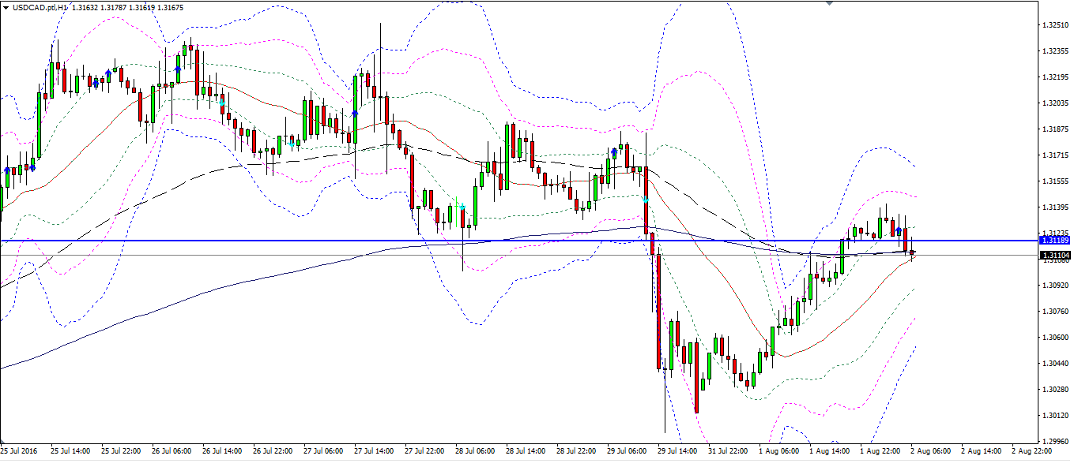The height and width of the screenshot is (467, 1078).
Task: Click the 1.29960 price axis label
Action: click(1056, 441)
